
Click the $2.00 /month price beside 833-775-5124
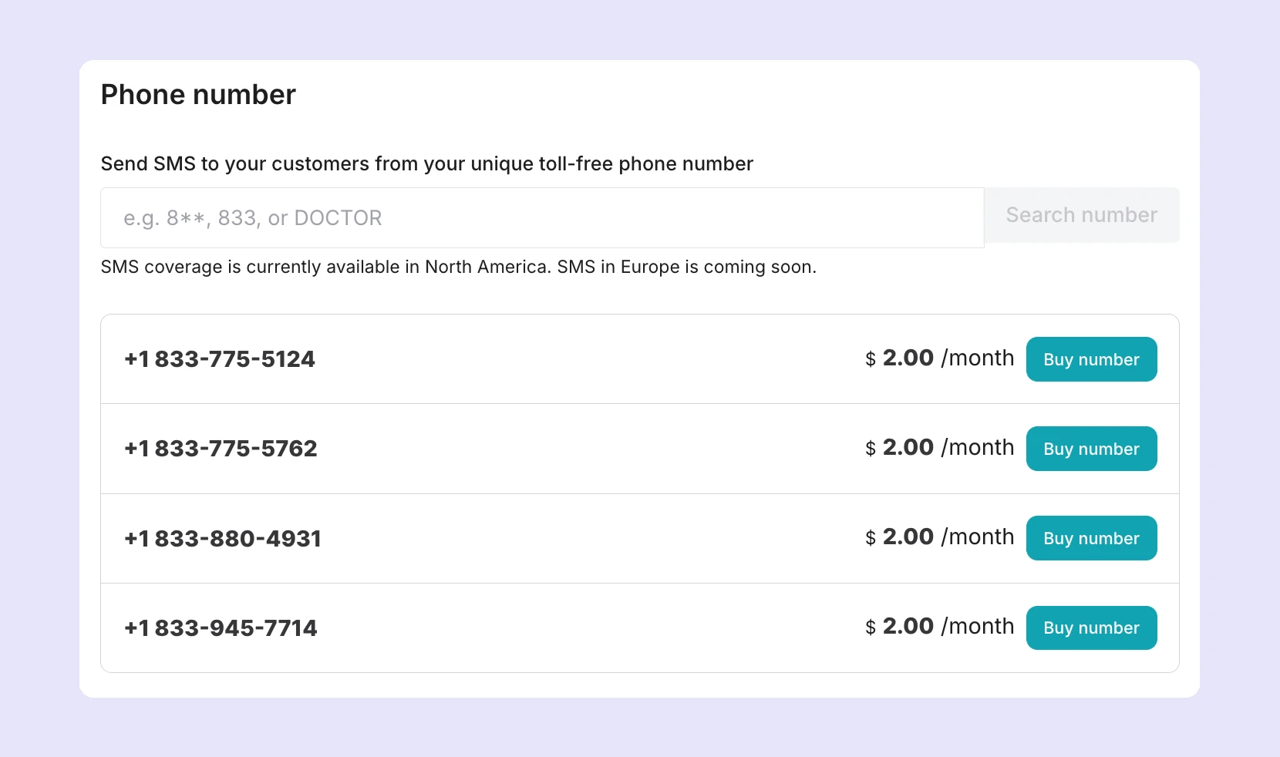tap(940, 358)
